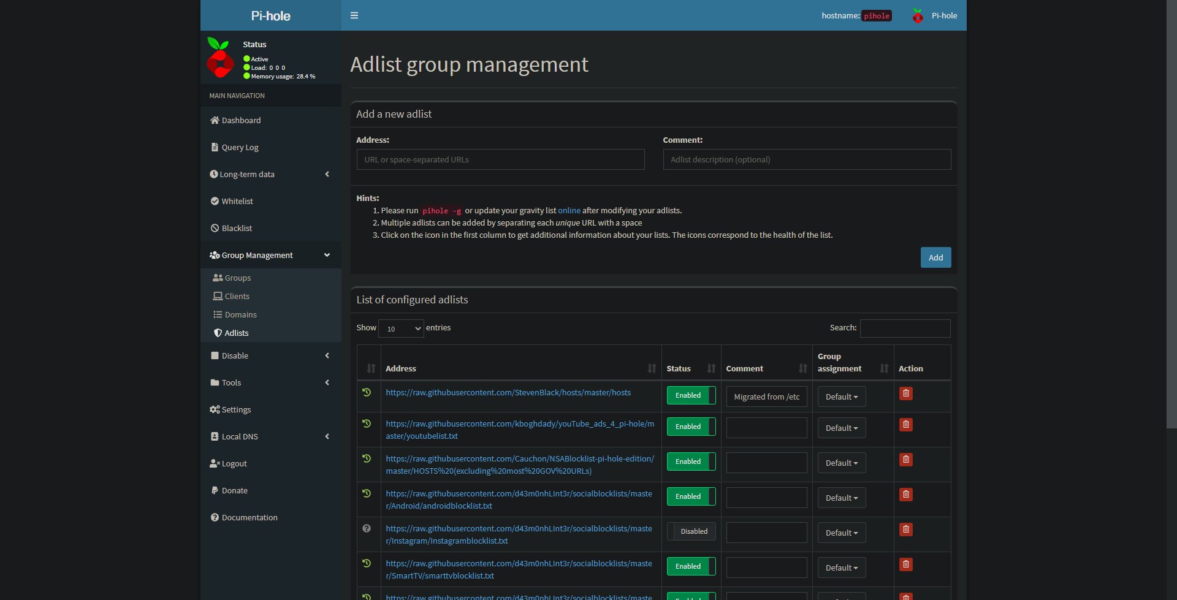Focus the Address URL input field
Screen dimensions: 1177x600
500,159
